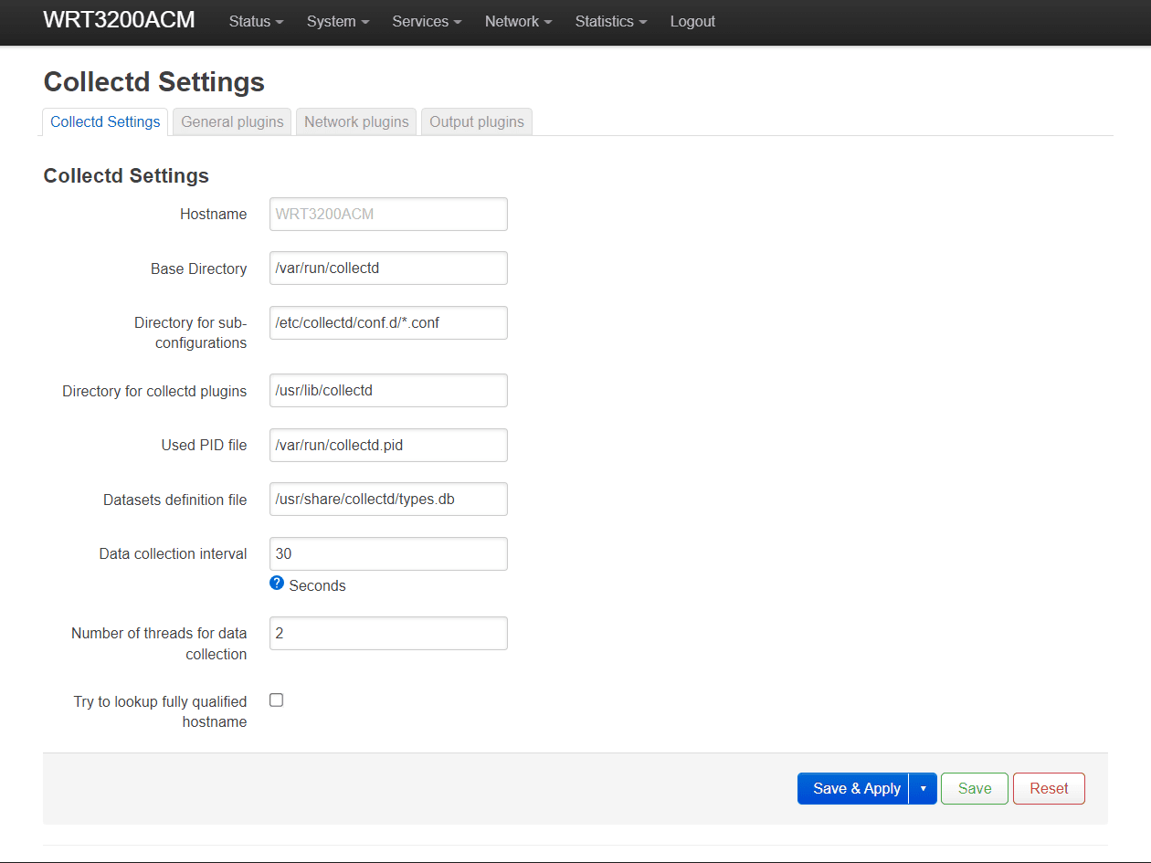The height and width of the screenshot is (863, 1151).
Task: Click the green Save button
Action: tap(975, 788)
